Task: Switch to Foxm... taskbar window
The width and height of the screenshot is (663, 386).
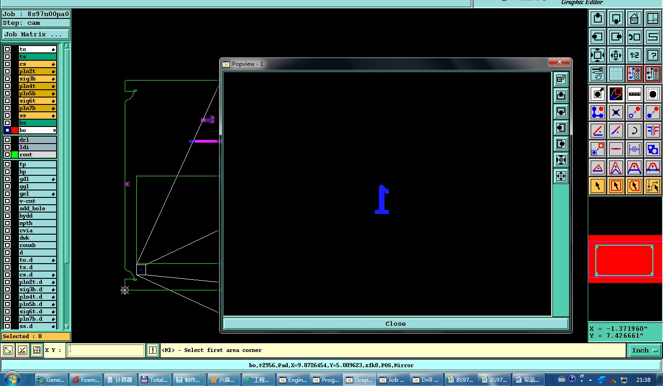Action: 86,380
